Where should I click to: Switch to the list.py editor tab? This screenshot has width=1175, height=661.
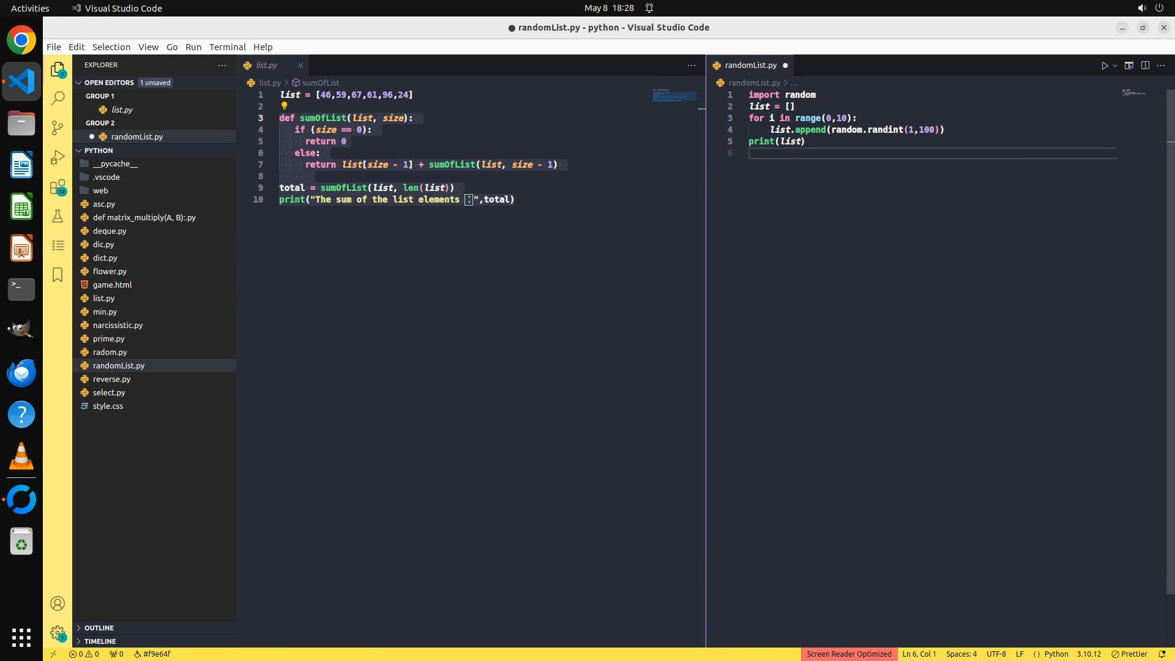pyautogui.click(x=266, y=65)
